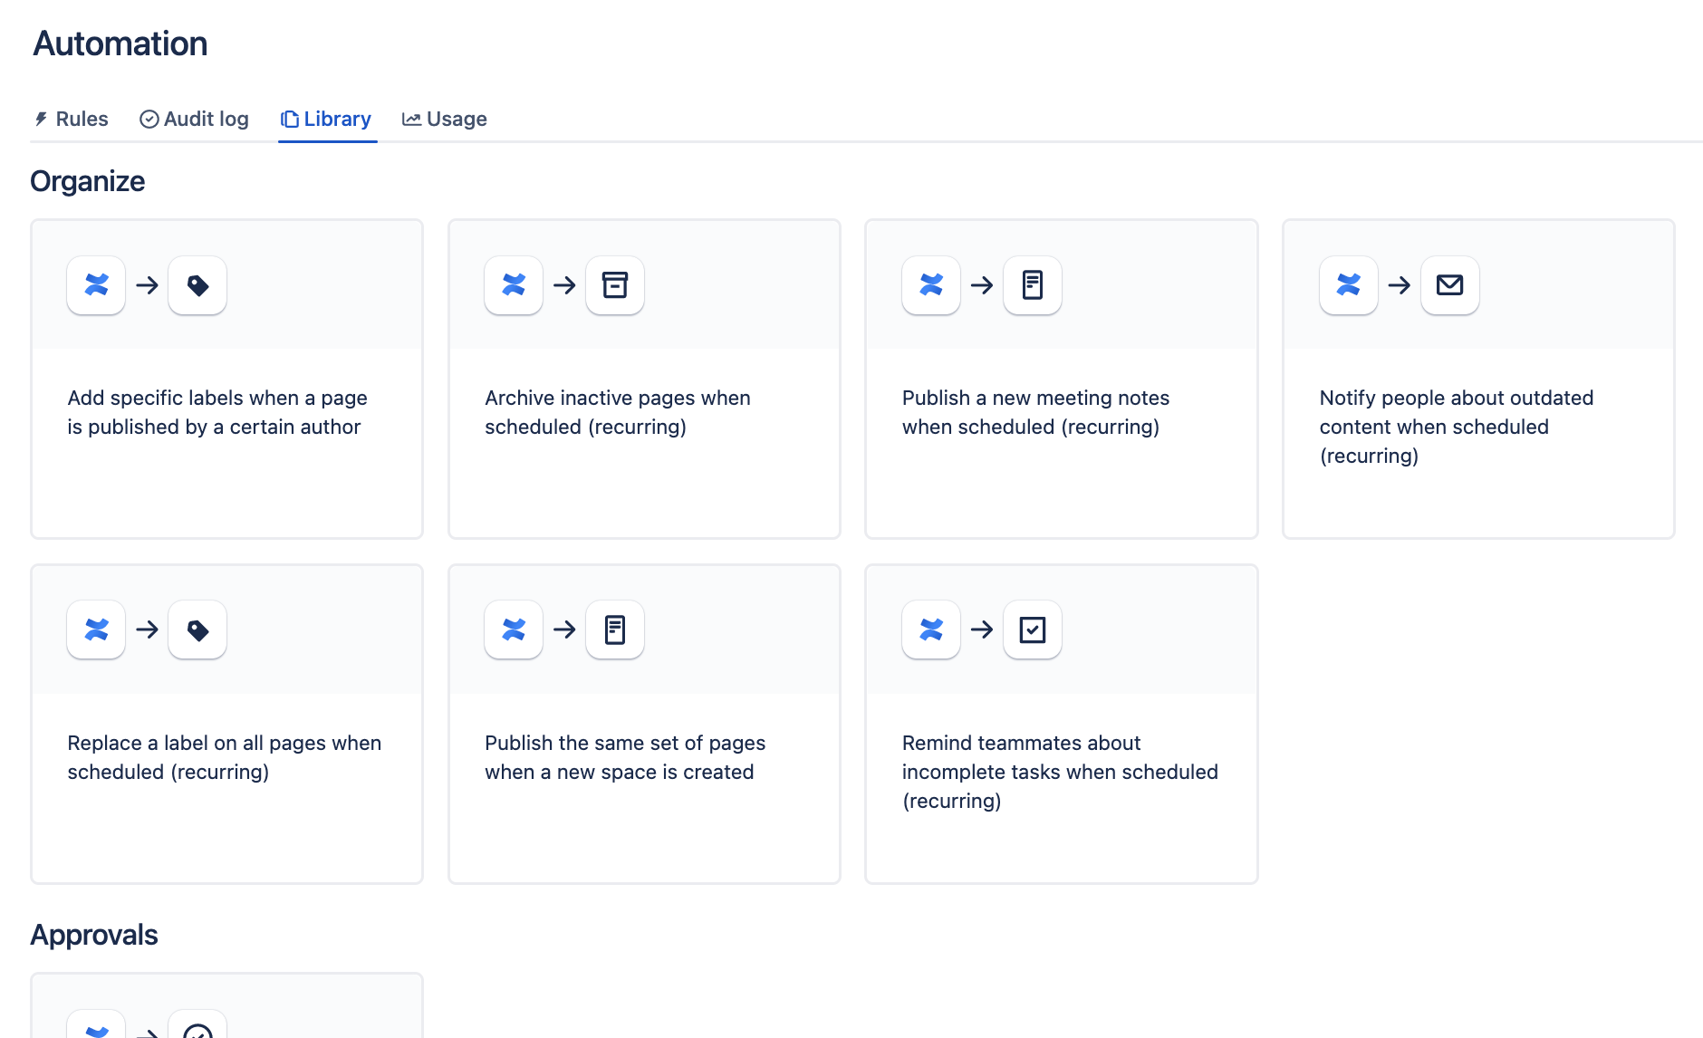1703x1038 pixels.
Task: Click checkbox task icon on Remind teammates card
Action: pos(1033,630)
